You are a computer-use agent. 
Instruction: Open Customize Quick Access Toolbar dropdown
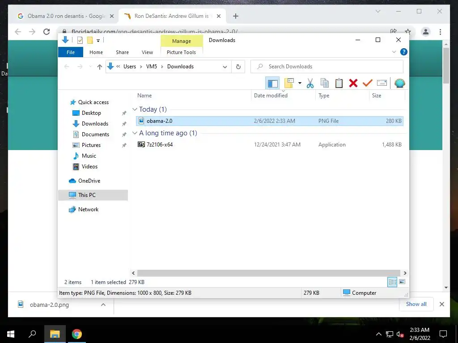[x=98, y=41]
